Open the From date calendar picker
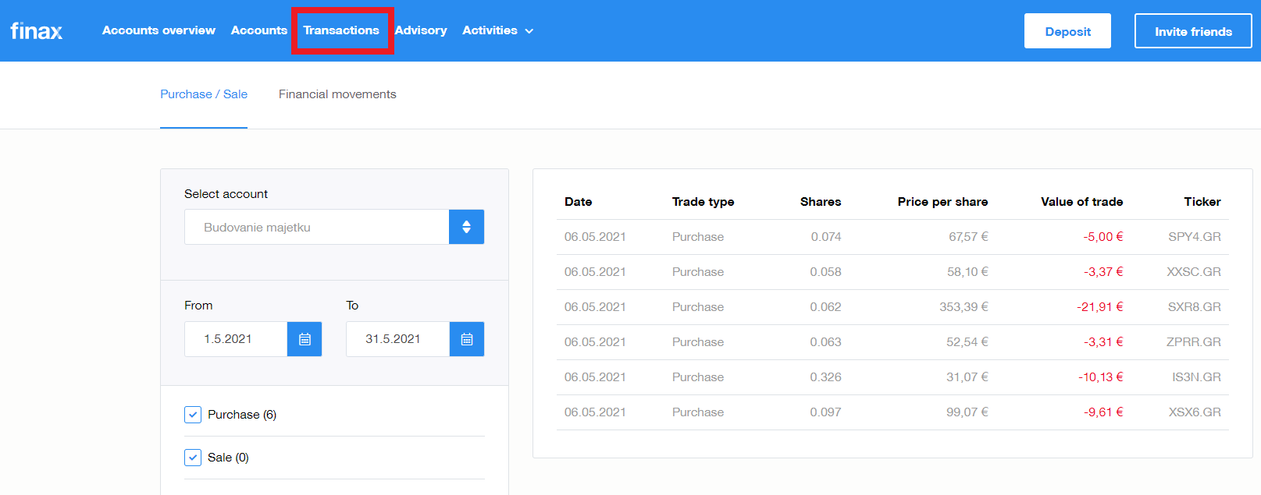 click(x=305, y=339)
